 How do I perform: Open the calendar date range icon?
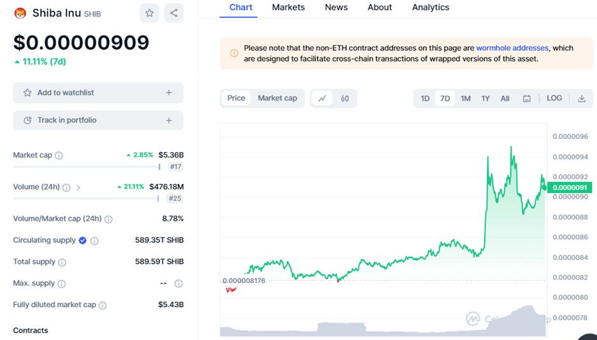coord(527,98)
